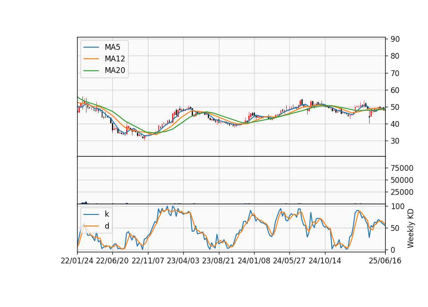Click the KD axis value 0

tap(393, 250)
